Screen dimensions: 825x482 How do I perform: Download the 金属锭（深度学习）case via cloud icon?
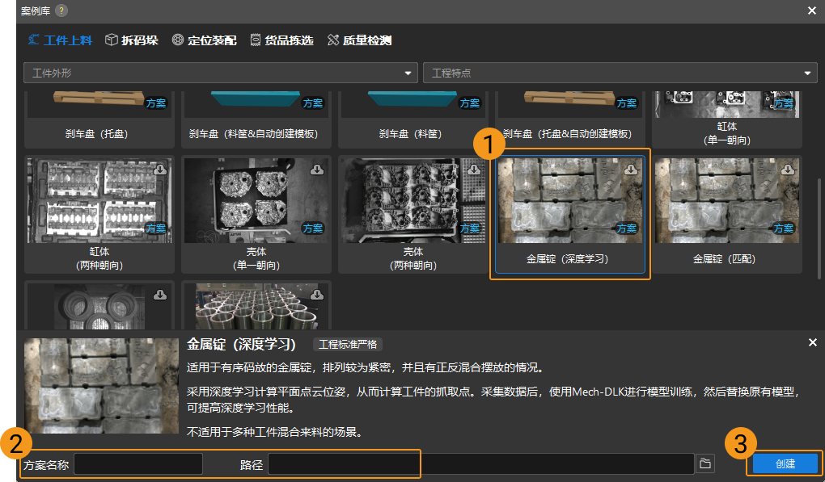[x=631, y=170]
